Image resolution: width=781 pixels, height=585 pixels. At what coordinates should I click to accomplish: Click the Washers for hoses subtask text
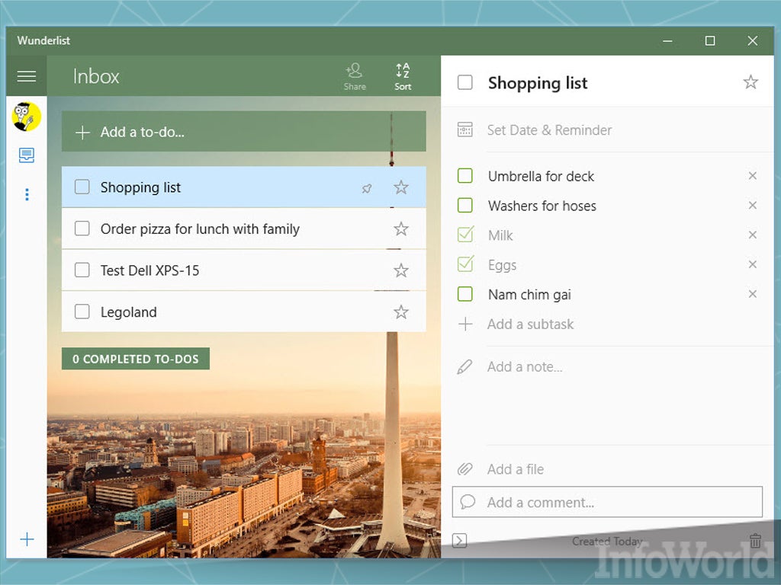pyautogui.click(x=542, y=206)
